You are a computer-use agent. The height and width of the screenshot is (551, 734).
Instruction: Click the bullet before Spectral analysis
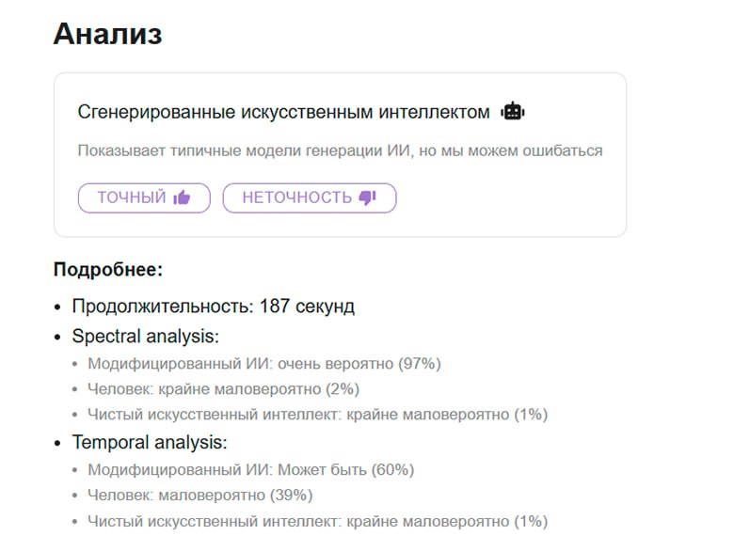point(57,337)
